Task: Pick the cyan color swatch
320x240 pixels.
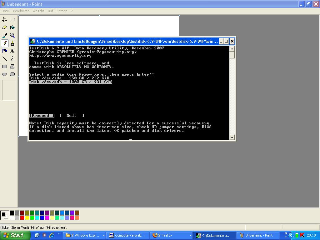Action: [x=37, y=218]
